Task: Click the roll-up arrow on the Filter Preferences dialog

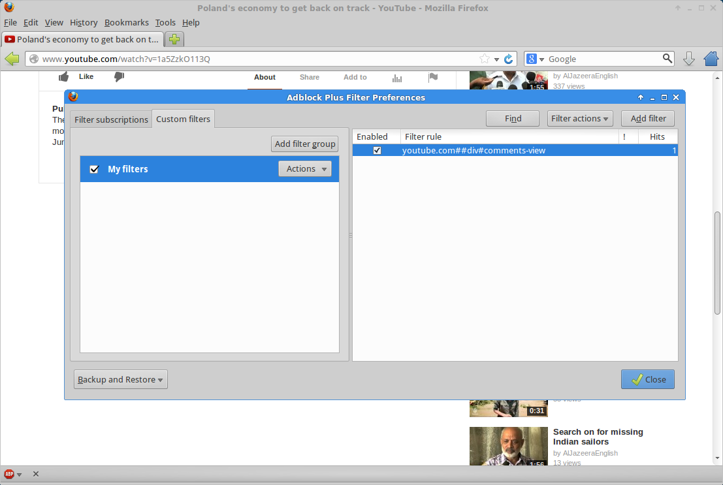Action: coord(641,97)
